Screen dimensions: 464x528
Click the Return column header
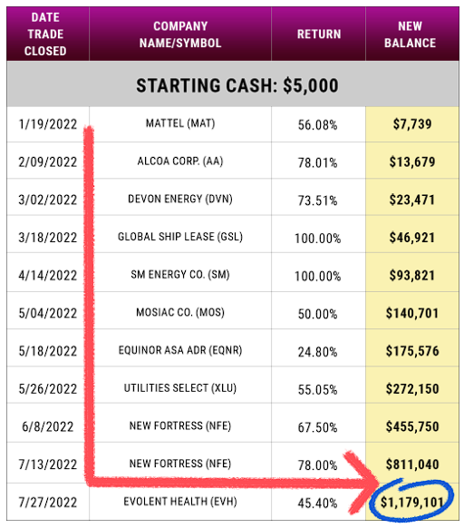tap(318, 34)
